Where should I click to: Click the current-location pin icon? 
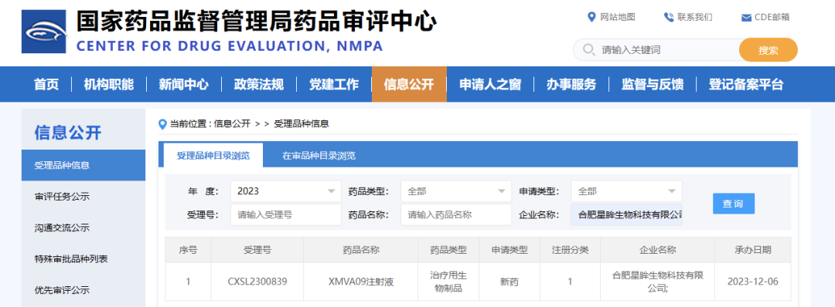click(x=163, y=124)
